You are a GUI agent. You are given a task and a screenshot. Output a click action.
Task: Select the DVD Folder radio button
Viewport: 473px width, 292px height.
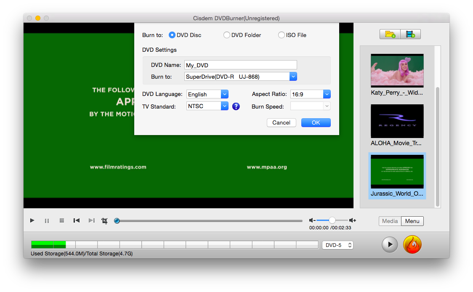(226, 35)
